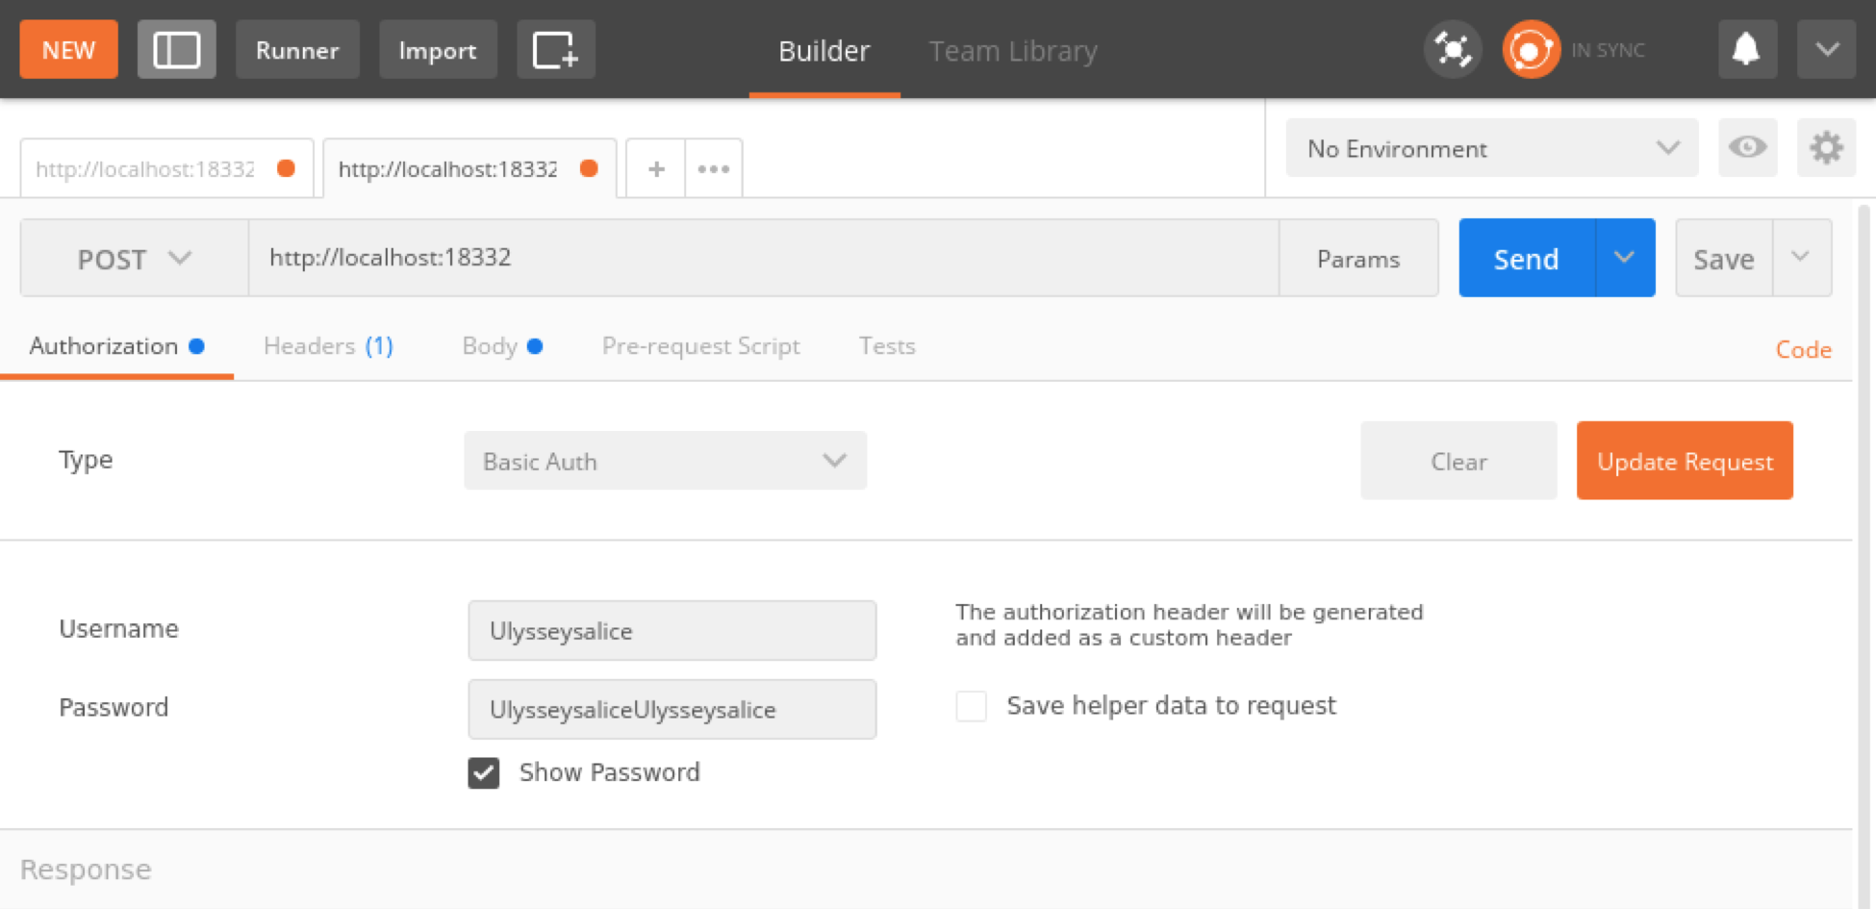The image size is (1876, 909).
Task: Open the Runner
Action: (x=297, y=50)
